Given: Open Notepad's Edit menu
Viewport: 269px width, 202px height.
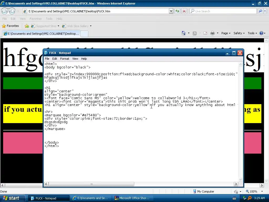Looking at the screenshot, I should [x=55, y=59].
